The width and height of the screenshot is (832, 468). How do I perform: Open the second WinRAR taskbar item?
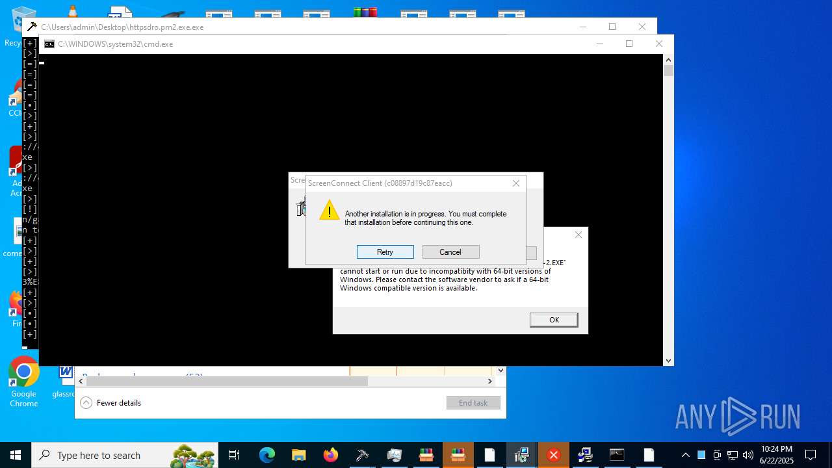coord(458,455)
